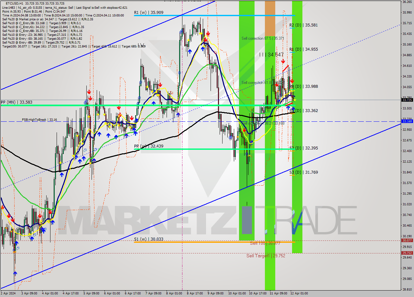Select the 3 Apr 09:00 time label

29,293
